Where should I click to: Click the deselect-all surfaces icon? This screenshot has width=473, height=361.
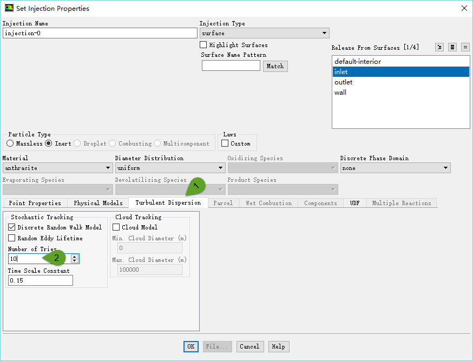(x=465, y=47)
